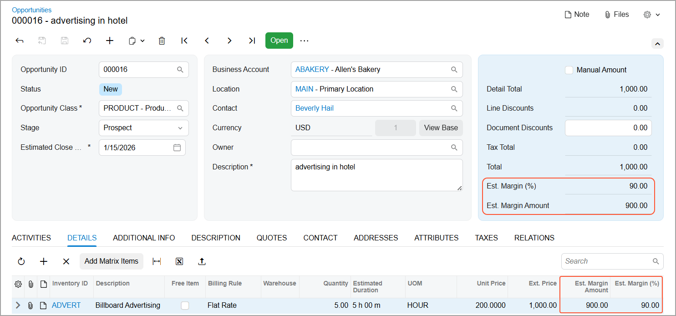Viewport: 676px width, 316px height.
Task: Go to the last record
Action: coord(252,41)
